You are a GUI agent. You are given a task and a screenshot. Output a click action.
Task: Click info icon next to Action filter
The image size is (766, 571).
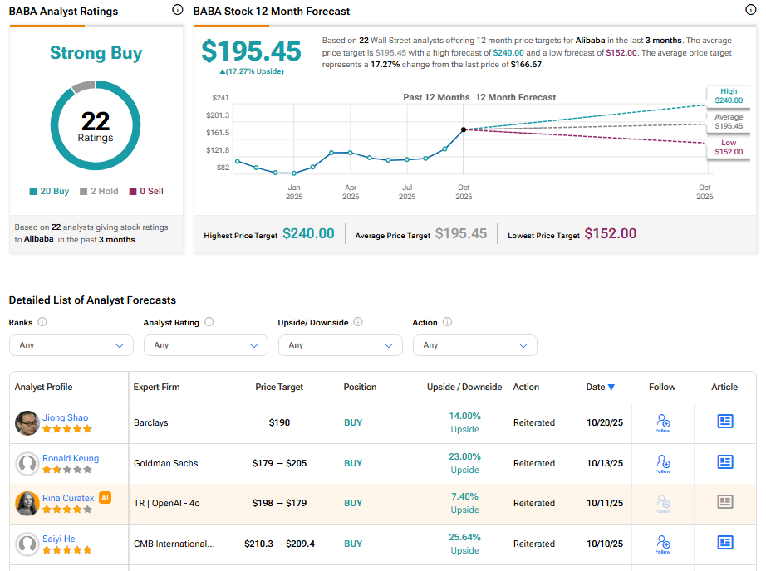[x=447, y=322]
